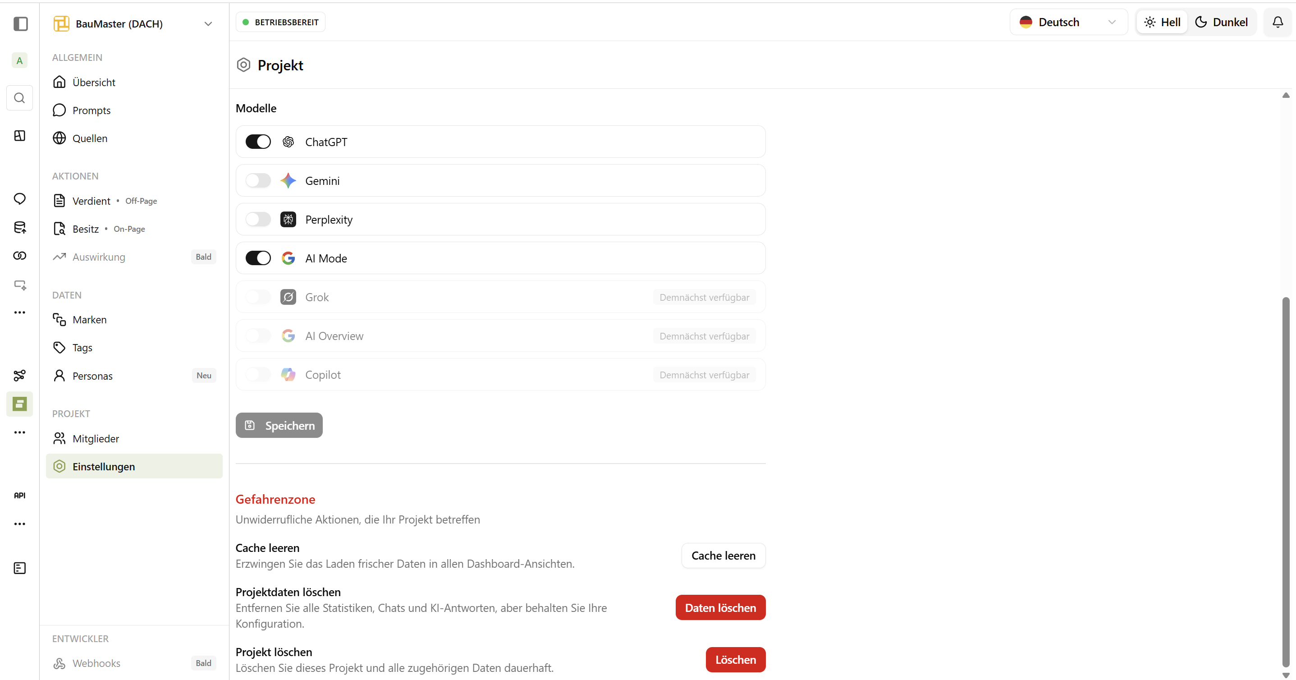Open the chat bubble icon in the icon rail

click(20, 199)
